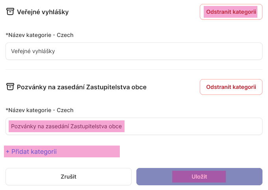Click the required asterisk of the first category label
Screen dimensions: 268x190
click(7, 35)
